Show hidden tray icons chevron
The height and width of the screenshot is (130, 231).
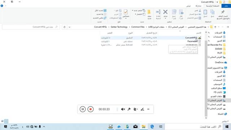click(44, 127)
